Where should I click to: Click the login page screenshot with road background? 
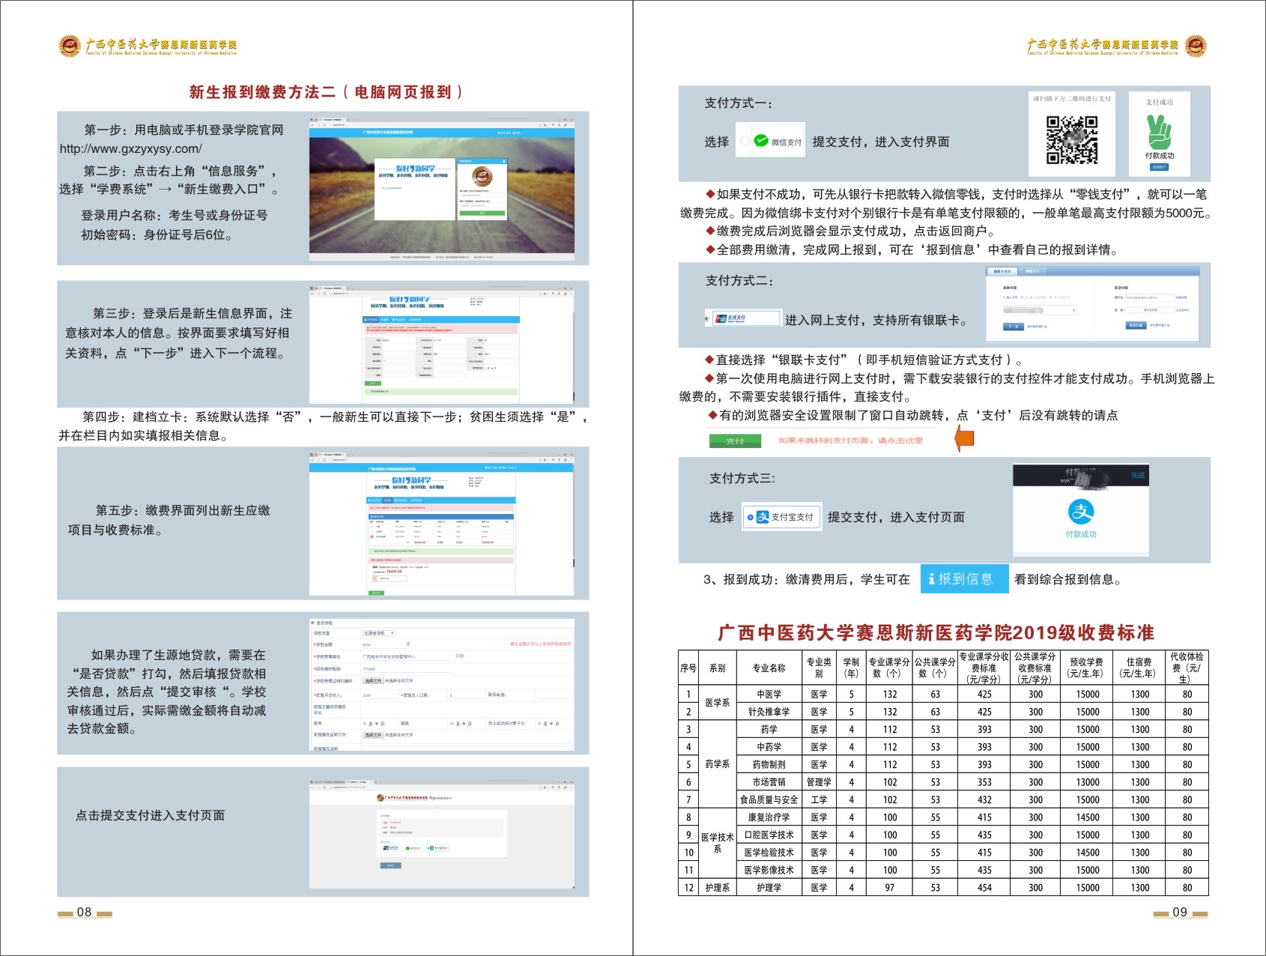(441, 187)
